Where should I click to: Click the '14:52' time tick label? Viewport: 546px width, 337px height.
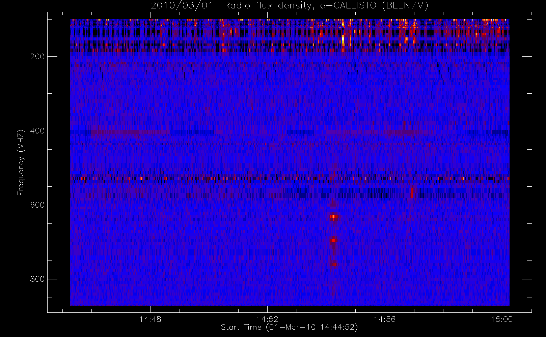(268, 319)
